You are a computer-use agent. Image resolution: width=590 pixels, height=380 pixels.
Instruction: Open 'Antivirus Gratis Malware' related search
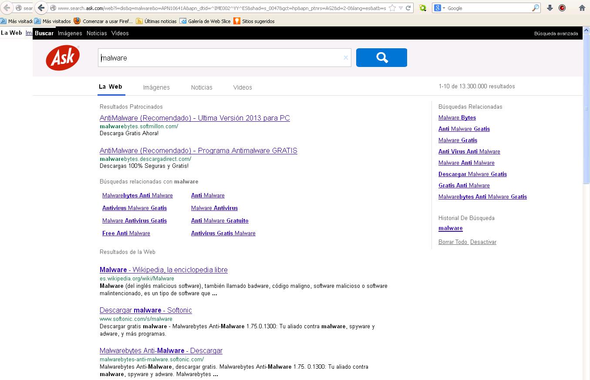tap(223, 233)
